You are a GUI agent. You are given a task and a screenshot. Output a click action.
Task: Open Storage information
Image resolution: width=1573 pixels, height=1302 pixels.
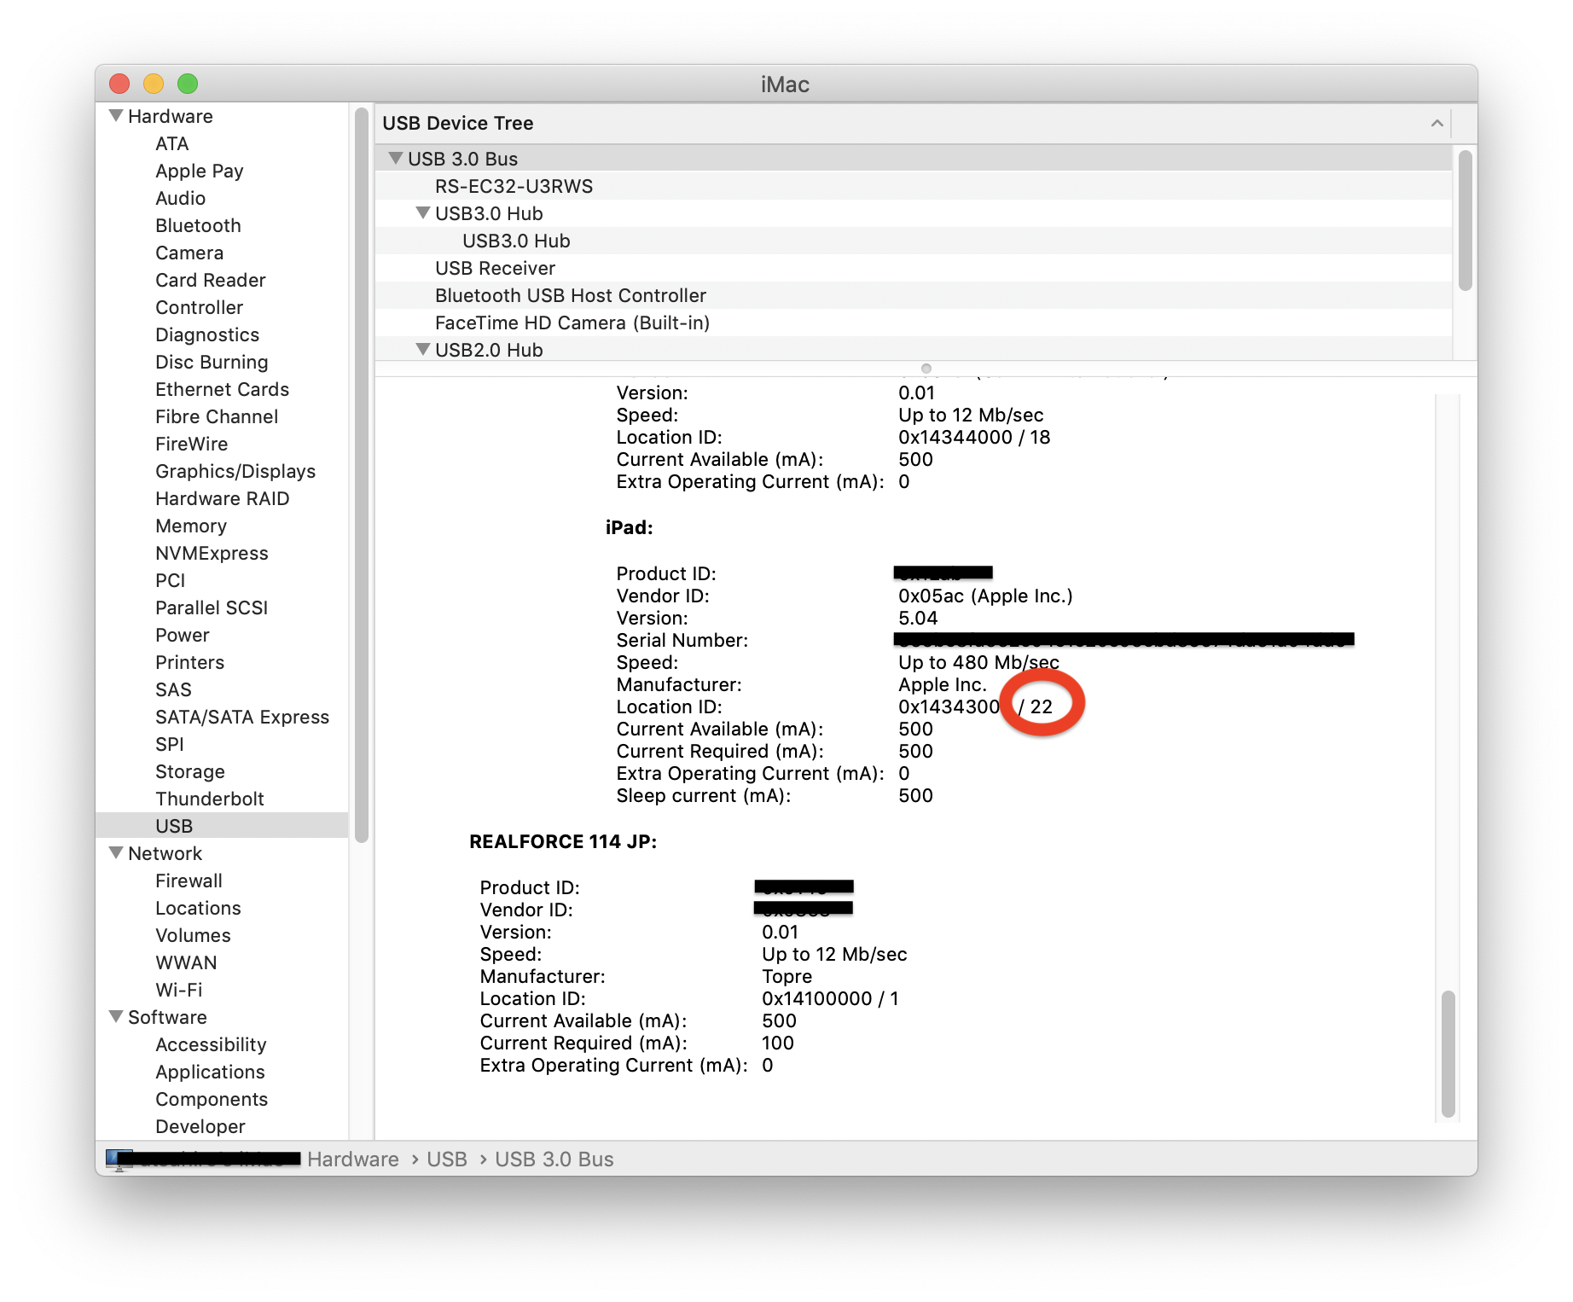(x=190, y=771)
